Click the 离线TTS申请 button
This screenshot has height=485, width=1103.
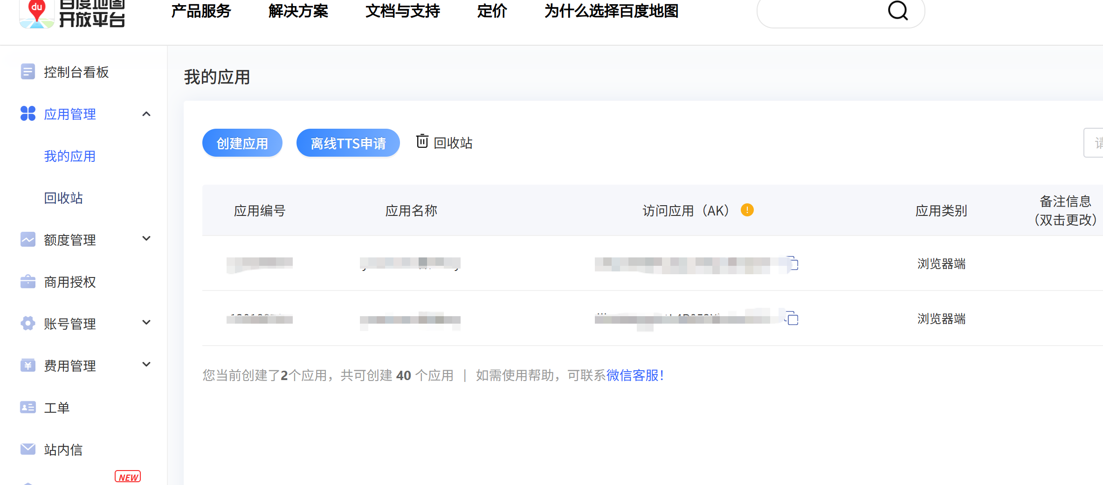click(348, 143)
